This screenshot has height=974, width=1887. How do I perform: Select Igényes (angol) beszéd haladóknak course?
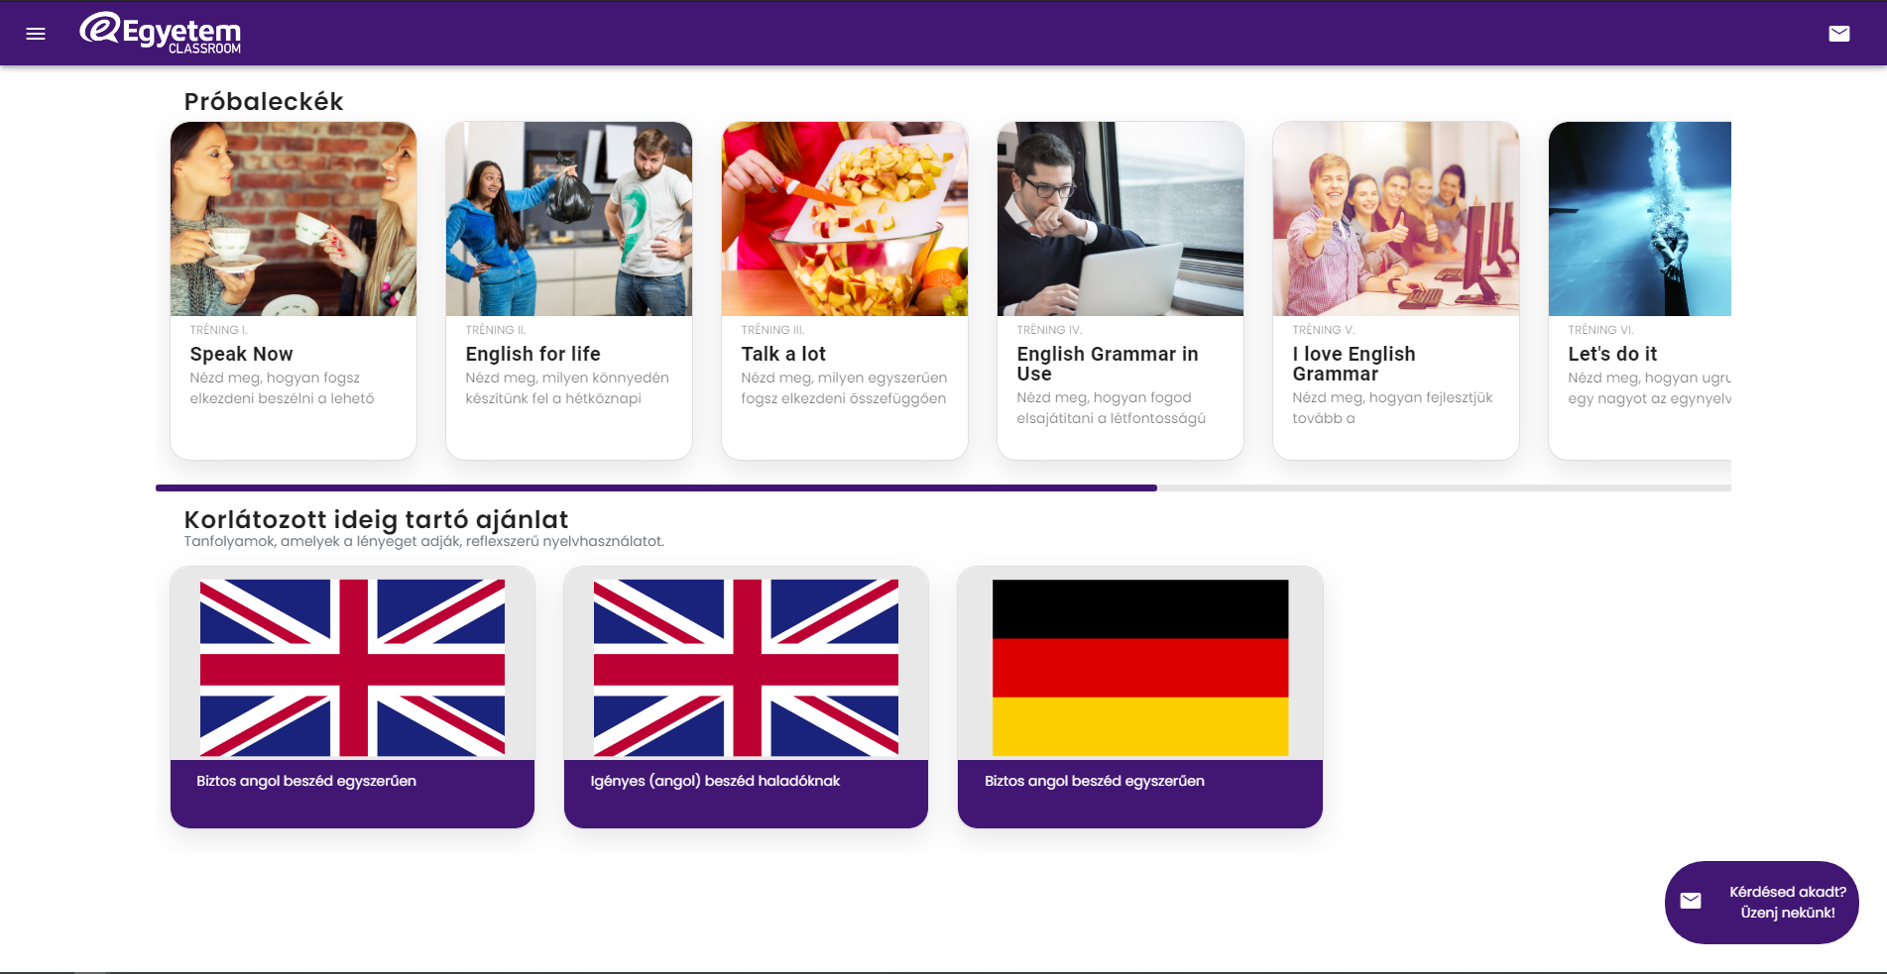746,697
